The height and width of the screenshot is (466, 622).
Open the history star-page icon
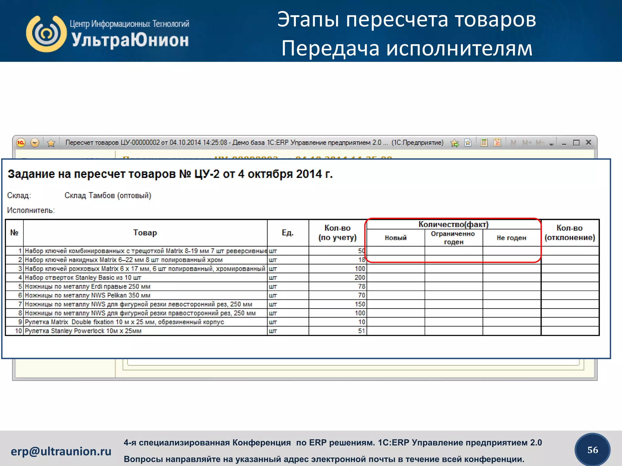pyautogui.click(x=468, y=143)
